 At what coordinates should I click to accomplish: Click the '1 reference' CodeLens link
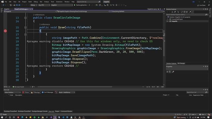[45, 24]
